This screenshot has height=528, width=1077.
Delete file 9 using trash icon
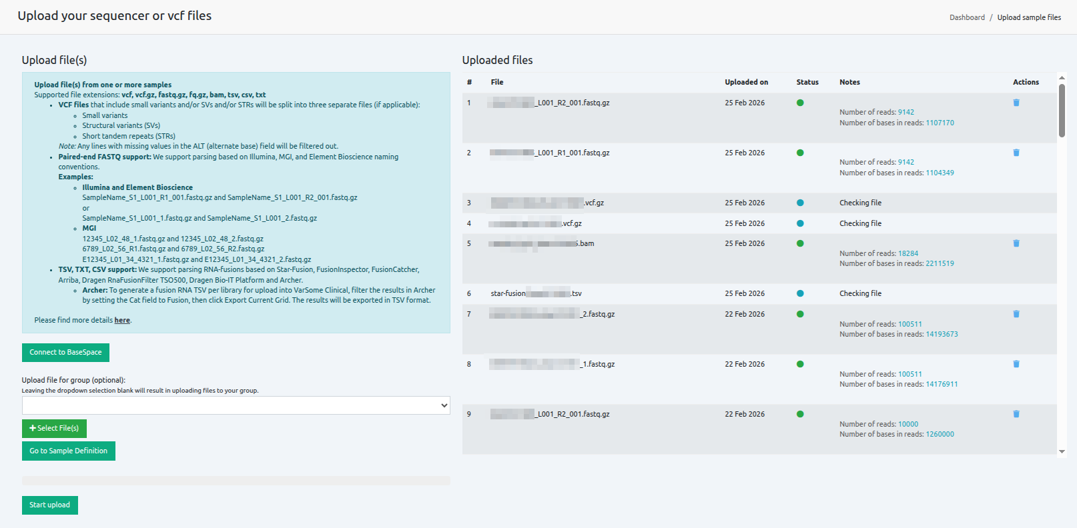pos(1016,414)
